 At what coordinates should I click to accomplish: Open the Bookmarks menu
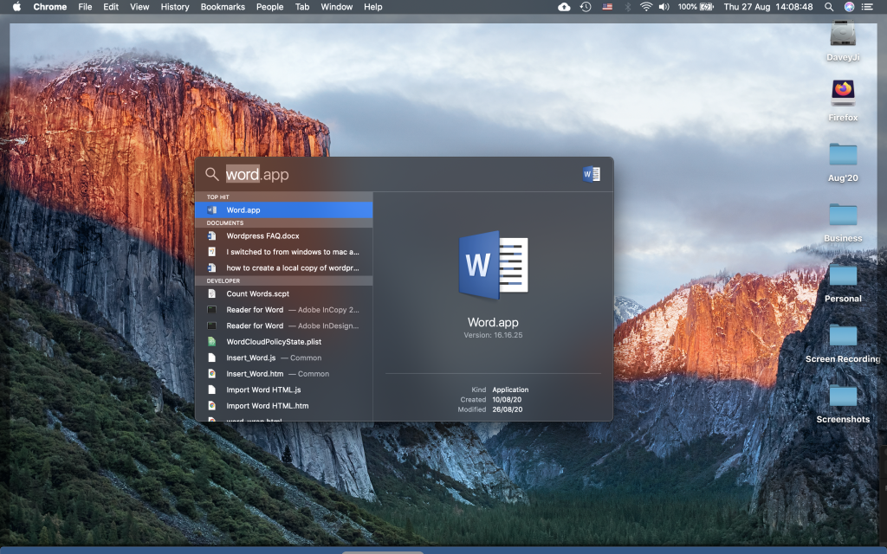223,7
